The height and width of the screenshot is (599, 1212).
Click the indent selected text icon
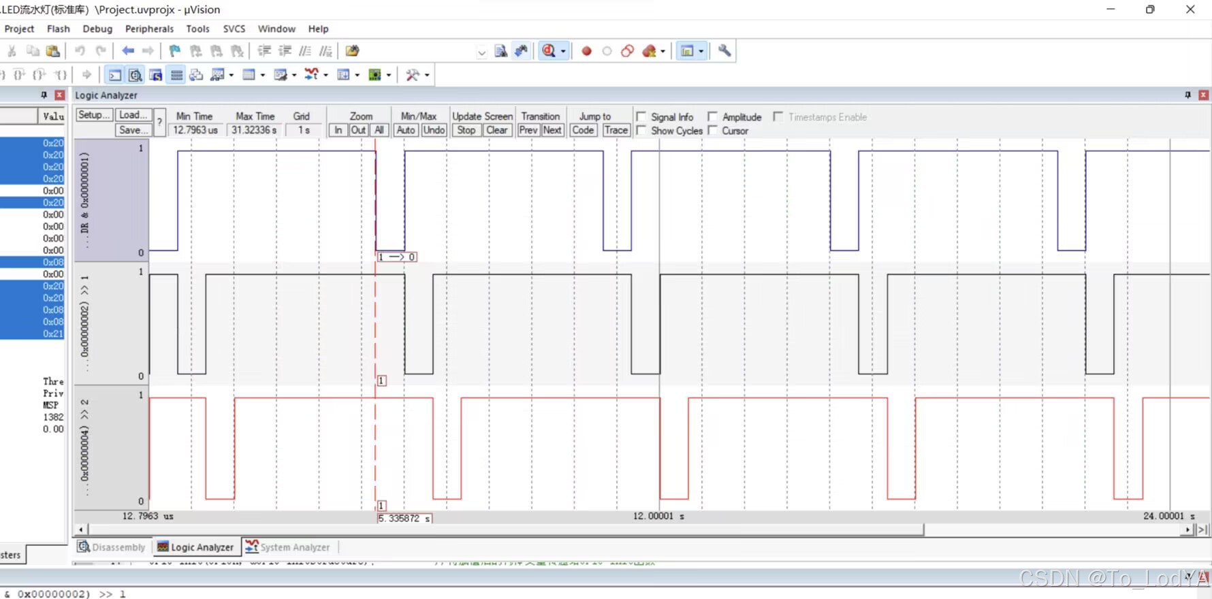click(x=264, y=51)
